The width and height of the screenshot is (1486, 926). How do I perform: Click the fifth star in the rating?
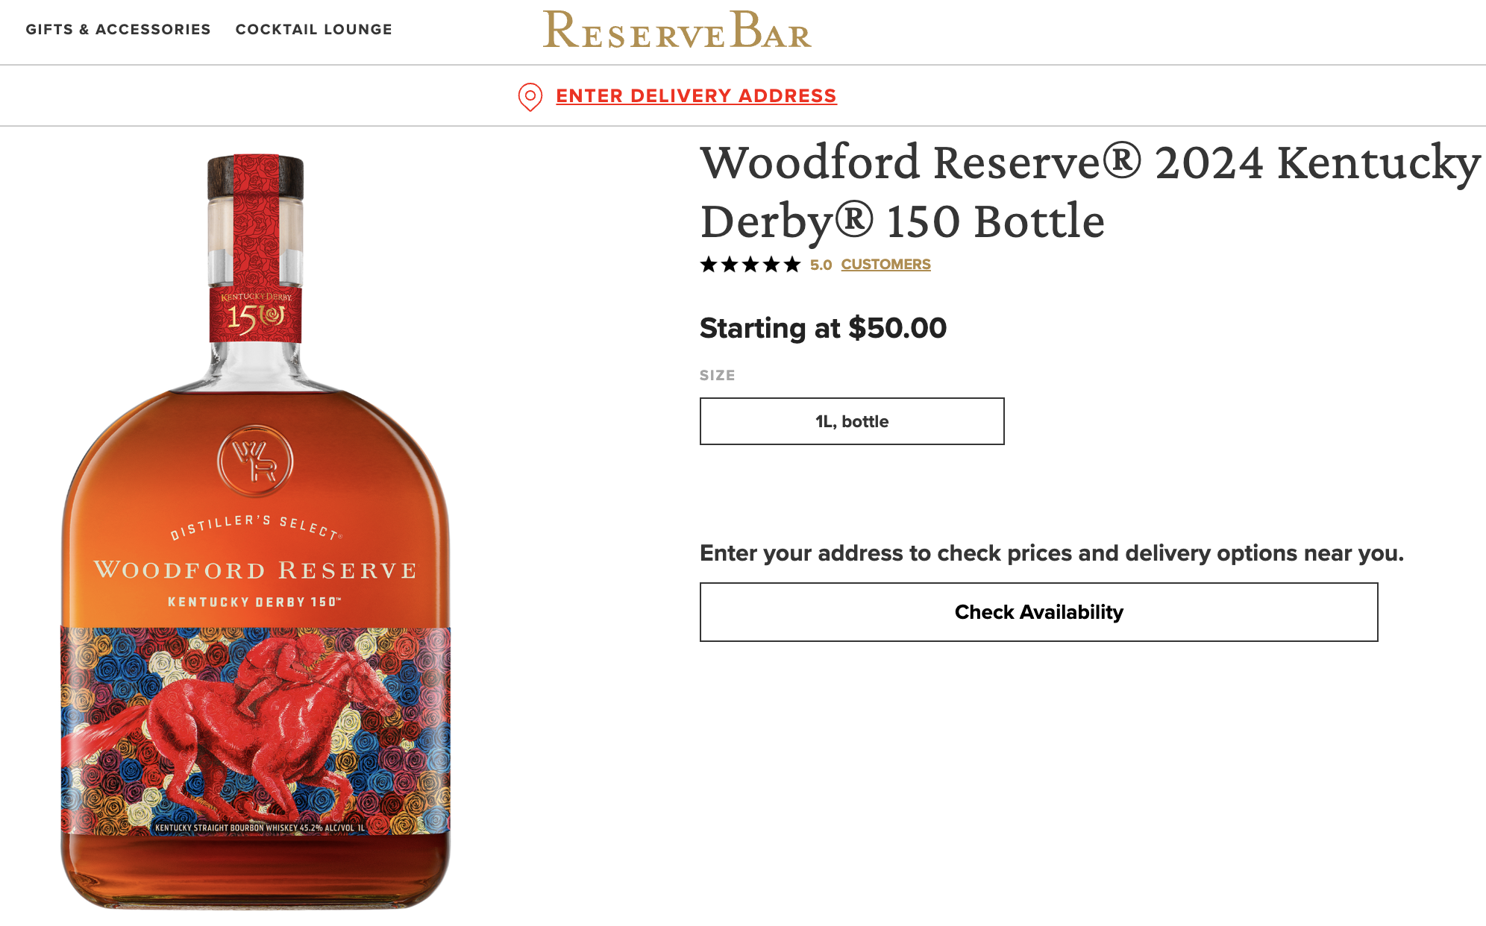[x=792, y=265]
